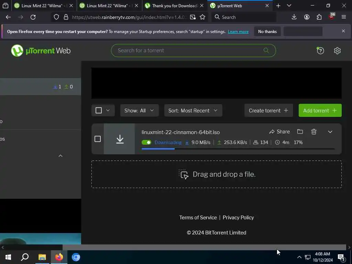Open the µTorrent Web help icon
352x264 pixels.
[x=320, y=51]
